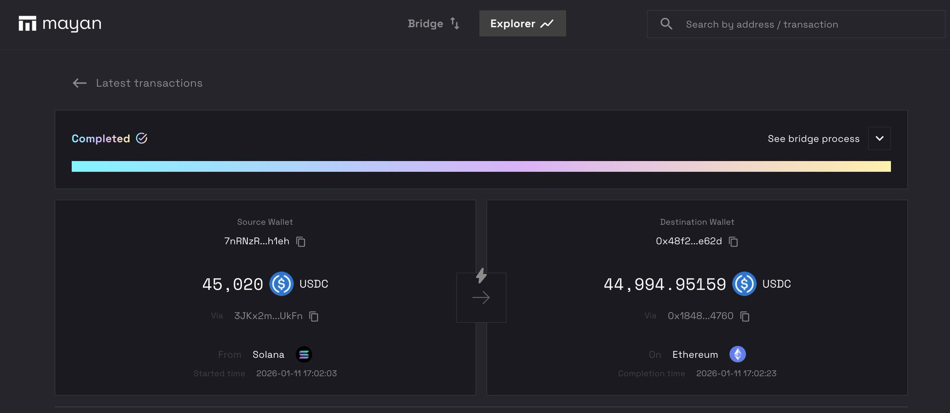Open the Bridge tab
Screen dimensions: 950x413
coord(433,24)
